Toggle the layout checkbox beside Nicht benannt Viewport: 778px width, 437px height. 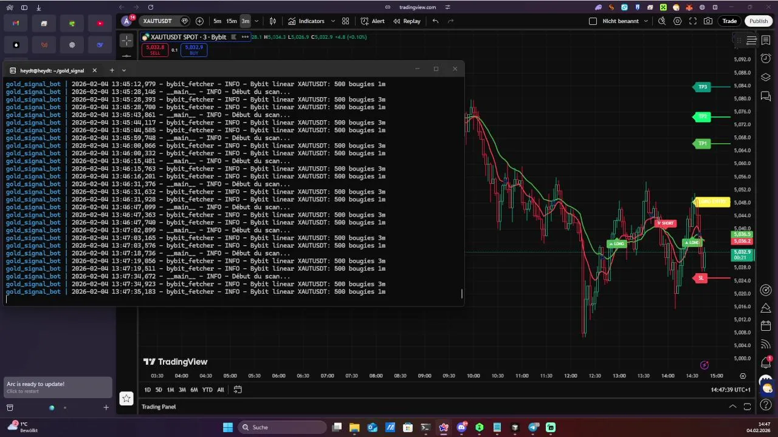(593, 21)
